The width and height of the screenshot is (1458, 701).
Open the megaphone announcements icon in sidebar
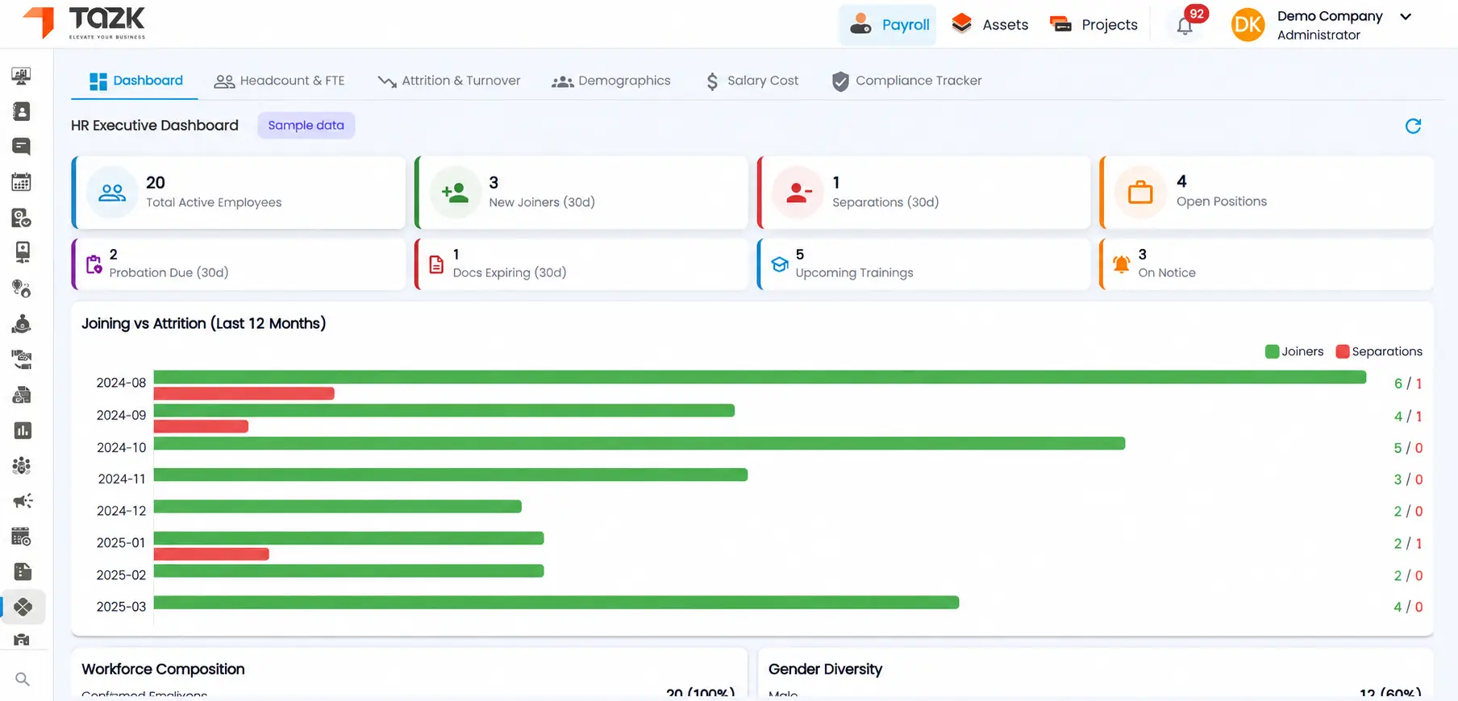click(x=23, y=501)
